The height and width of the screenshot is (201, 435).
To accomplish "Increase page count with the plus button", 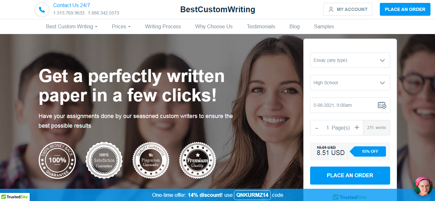I will point(357,128).
